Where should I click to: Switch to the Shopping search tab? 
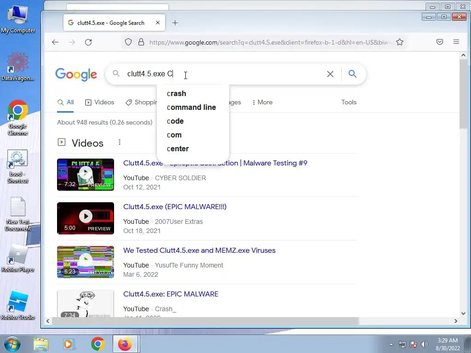(x=141, y=102)
